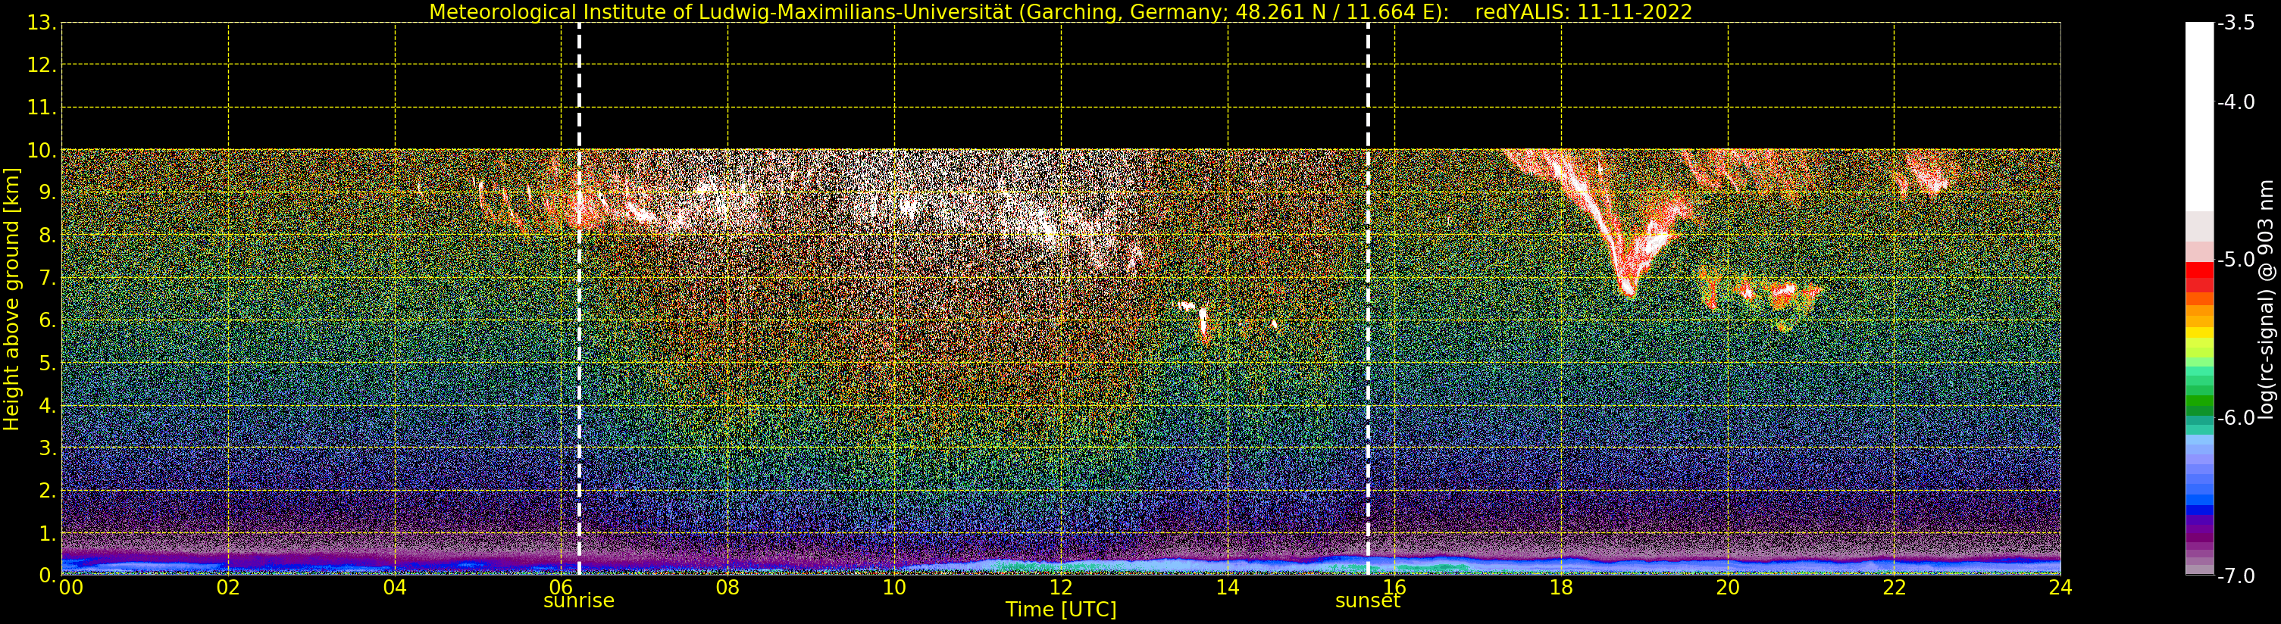Image resolution: width=2281 pixels, height=624 pixels.
Task: Click the white dashed sunset marker line
Action: (x=1368, y=299)
